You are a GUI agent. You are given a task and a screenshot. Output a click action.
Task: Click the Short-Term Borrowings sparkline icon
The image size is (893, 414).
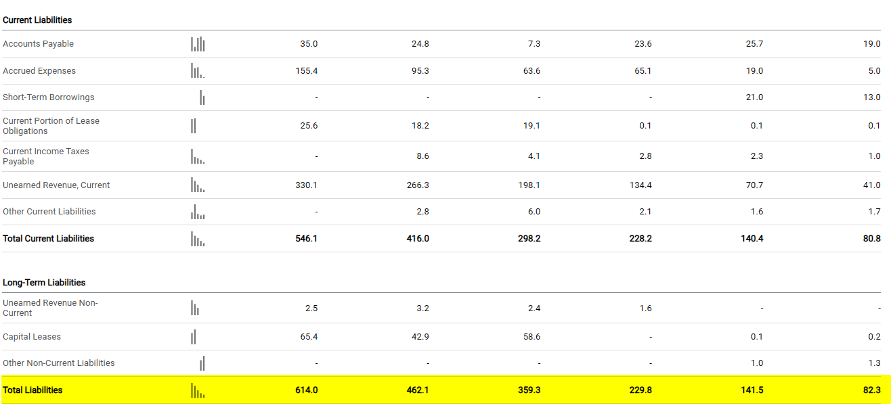202,97
